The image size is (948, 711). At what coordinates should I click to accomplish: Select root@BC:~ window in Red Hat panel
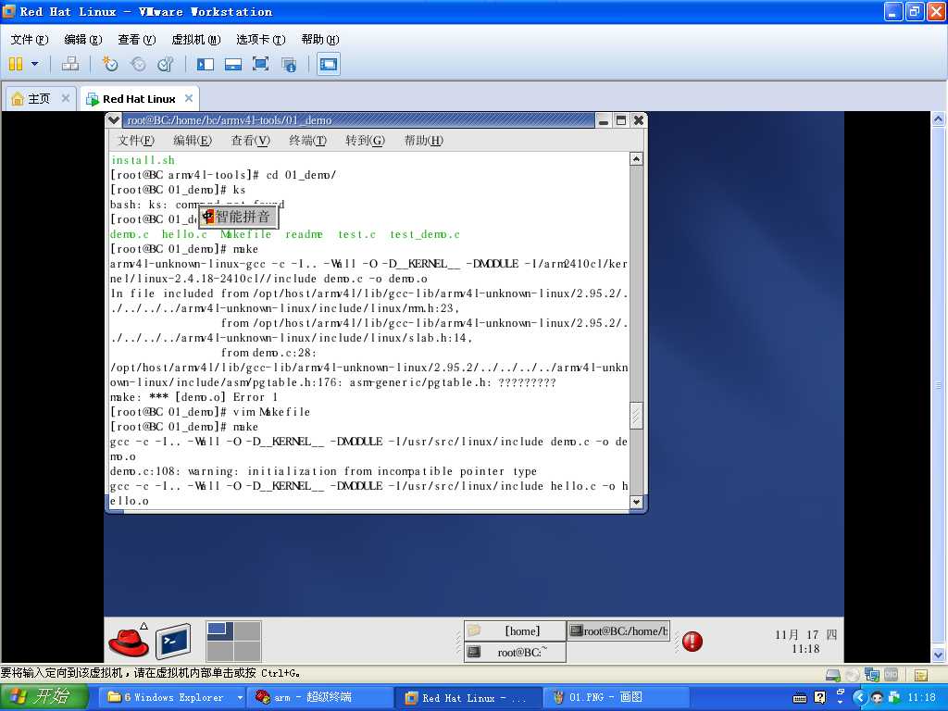pos(515,653)
